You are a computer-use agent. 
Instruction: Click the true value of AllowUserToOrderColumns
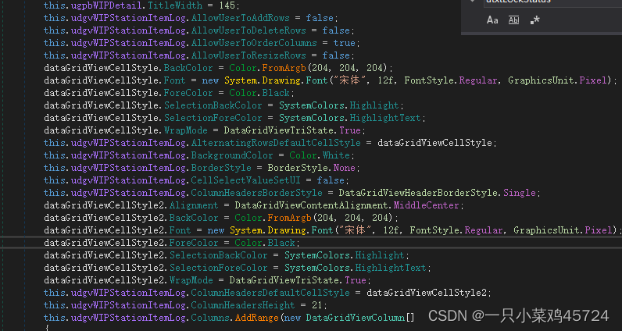(345, 43)
